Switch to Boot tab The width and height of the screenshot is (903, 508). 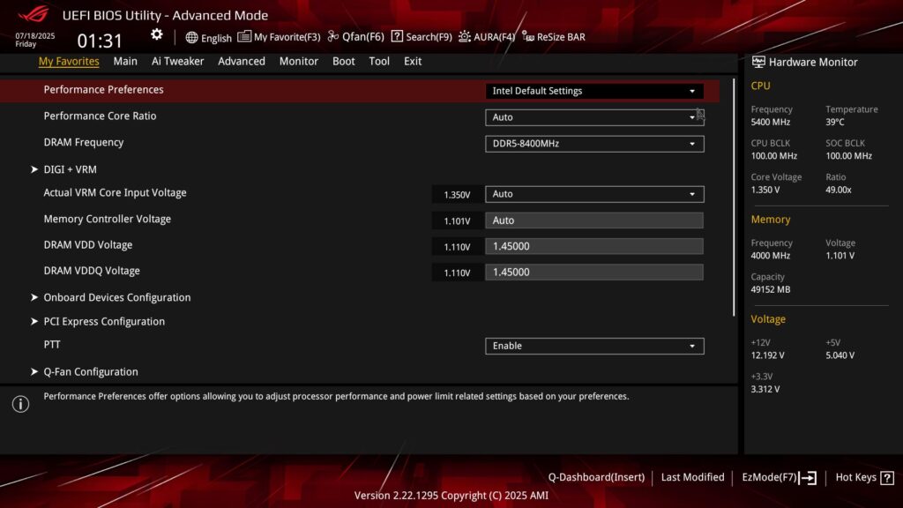(343, 61)
